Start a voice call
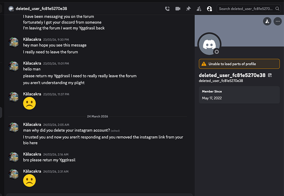Screen dimensions: 284x196 click(167, 8)
